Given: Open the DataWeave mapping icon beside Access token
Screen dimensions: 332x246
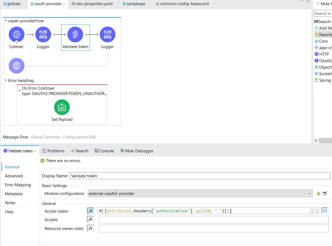Looking at the screenshot, I should (x=325, y=211).
